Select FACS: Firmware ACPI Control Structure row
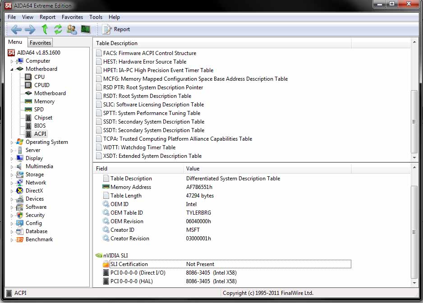Image resolution: width=423 pixels, height=303 pixels. point(149,53)
